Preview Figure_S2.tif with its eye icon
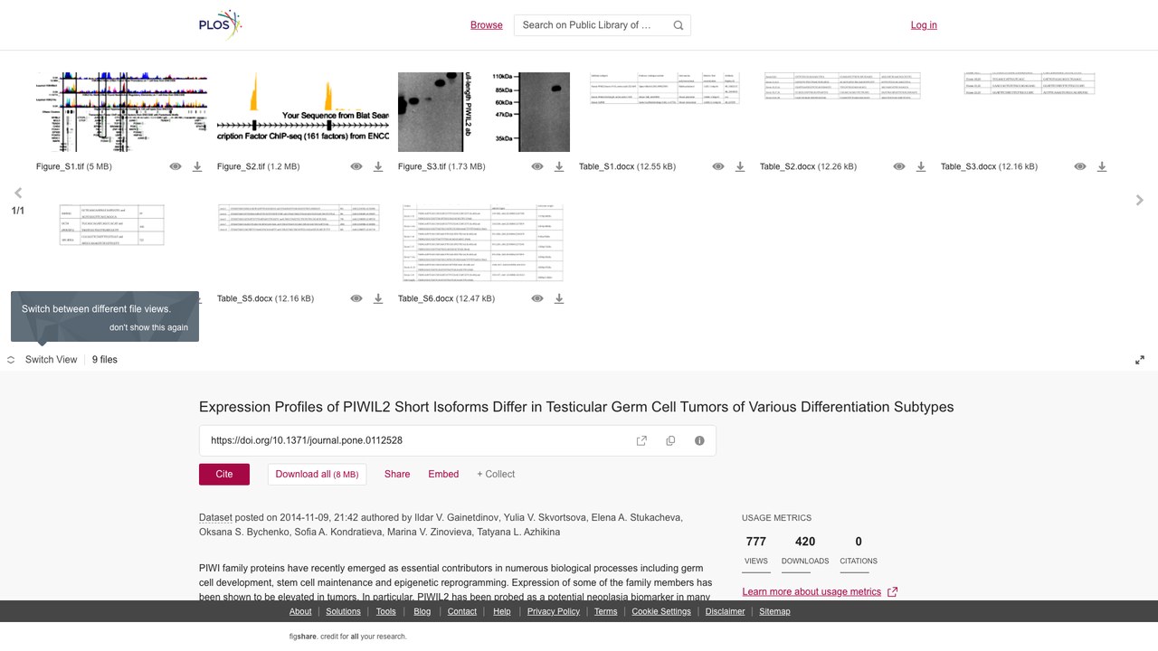Viewport: 1158px width, 651px height. pyautogui.click(x=356, y=166)
